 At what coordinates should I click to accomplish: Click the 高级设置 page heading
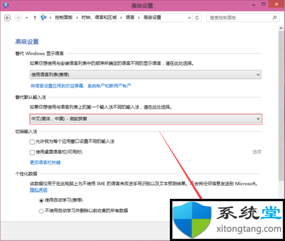(27, 42)
